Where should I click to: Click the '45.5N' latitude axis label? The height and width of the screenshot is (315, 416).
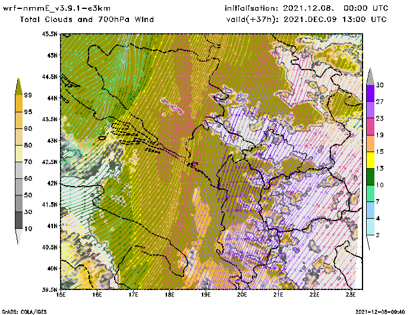point(49,34)
